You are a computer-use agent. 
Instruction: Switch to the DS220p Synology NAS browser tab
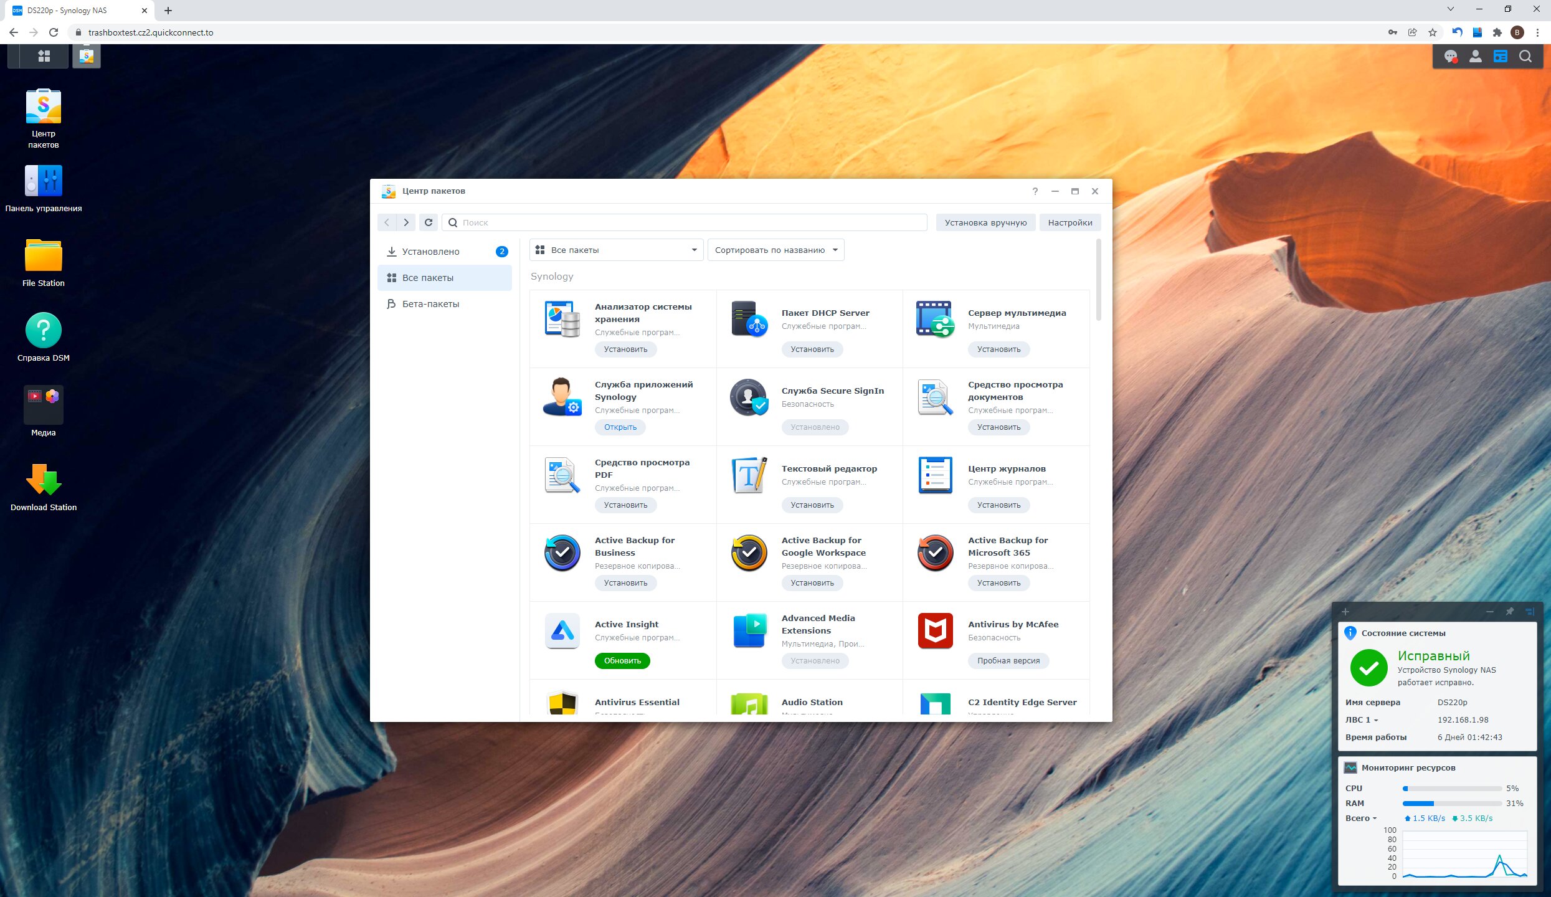[79, 11]
